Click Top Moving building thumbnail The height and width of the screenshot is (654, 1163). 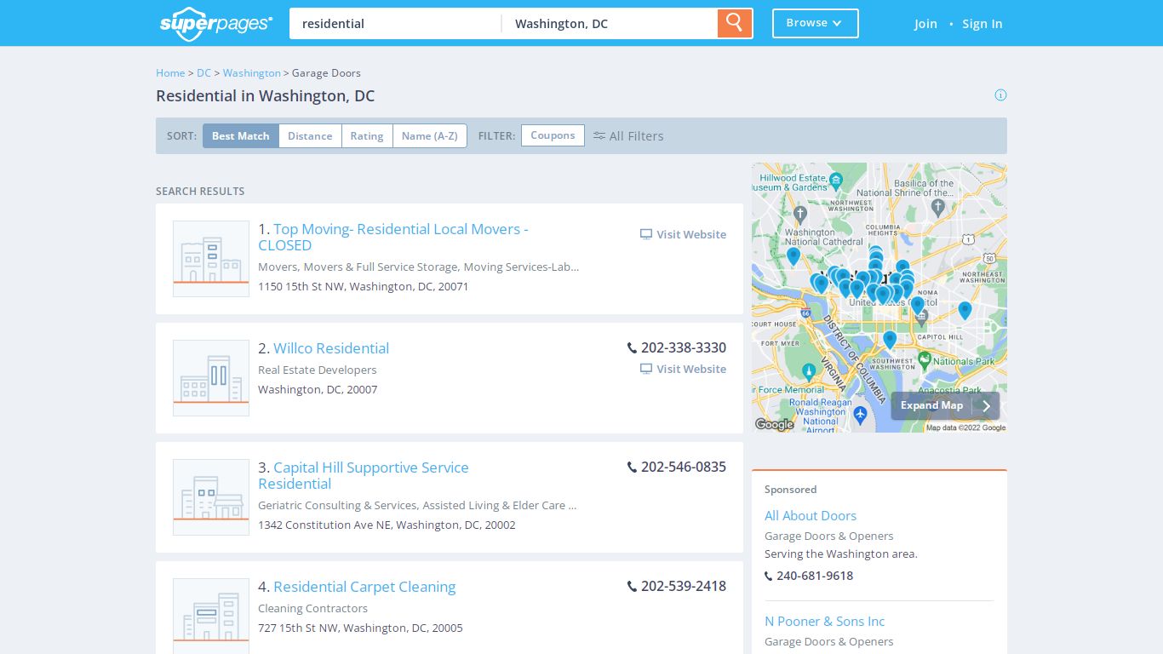[211, 259]
